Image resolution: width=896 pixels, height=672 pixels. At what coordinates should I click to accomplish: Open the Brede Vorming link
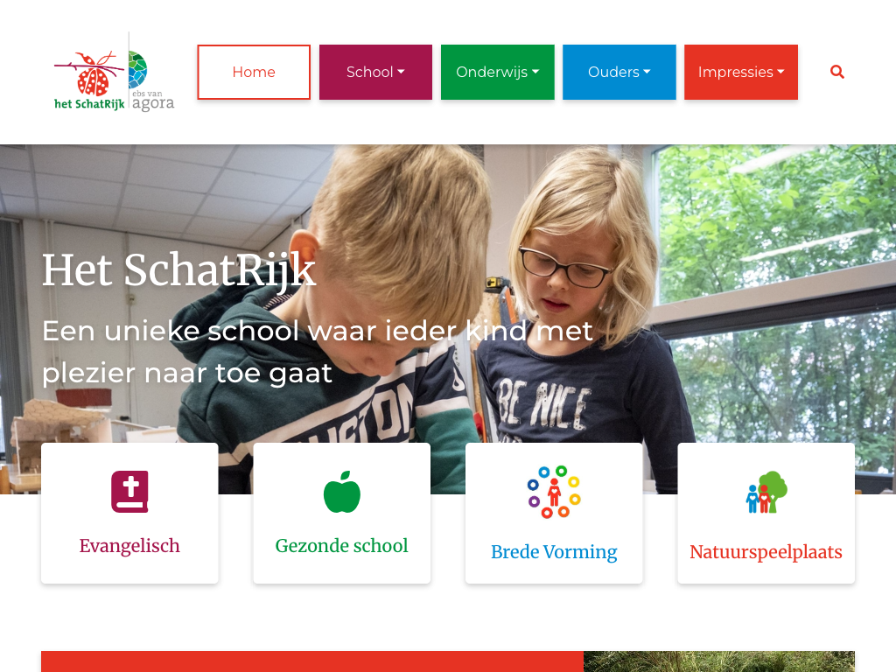pos(554,552)
